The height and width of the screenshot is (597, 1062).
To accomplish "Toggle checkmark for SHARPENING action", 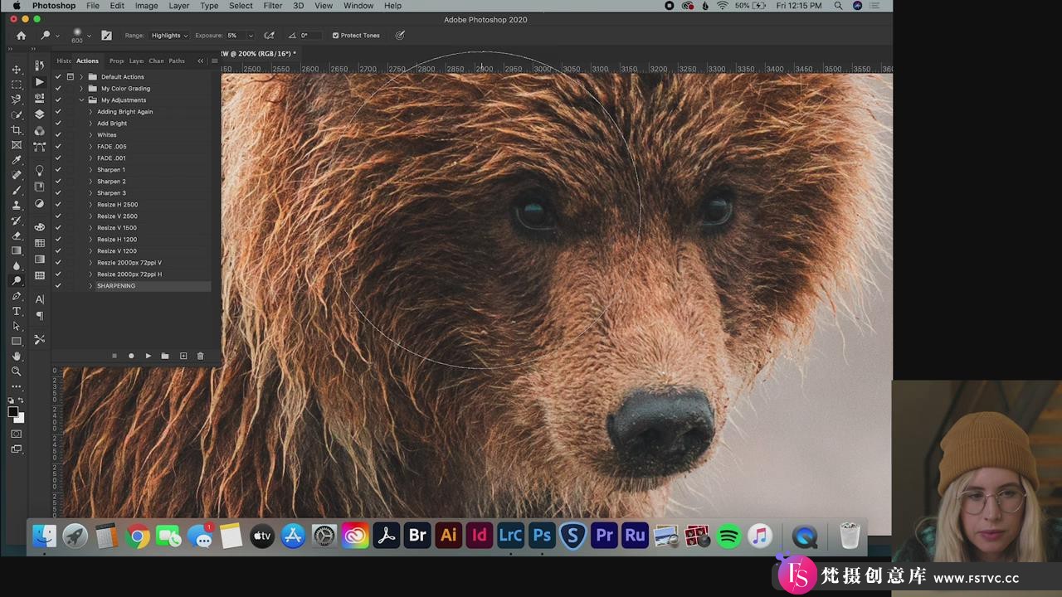I will tap(58, 286).
